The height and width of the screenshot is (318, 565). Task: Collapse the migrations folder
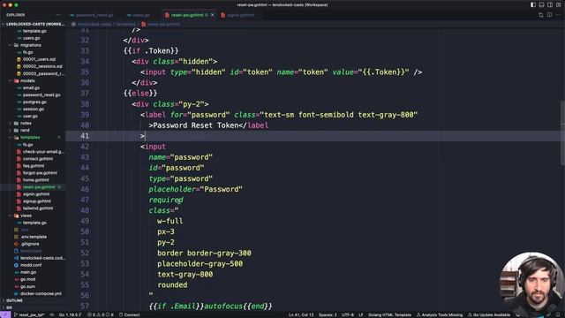tap(31, 45)
